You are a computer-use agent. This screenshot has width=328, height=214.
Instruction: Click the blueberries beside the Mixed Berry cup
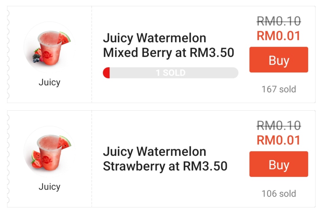coord(37,58)
